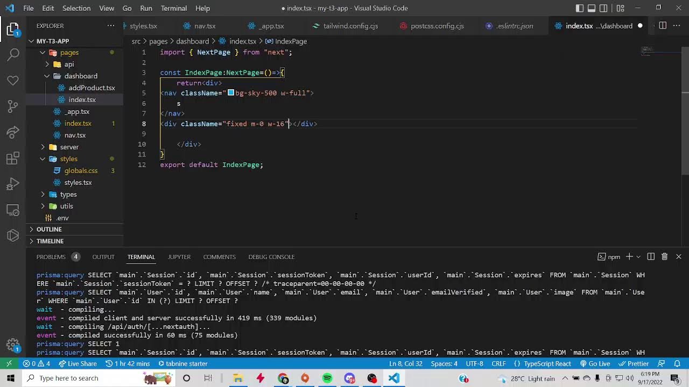
Task: Open the File menu
Action: [x=29, y=8]
